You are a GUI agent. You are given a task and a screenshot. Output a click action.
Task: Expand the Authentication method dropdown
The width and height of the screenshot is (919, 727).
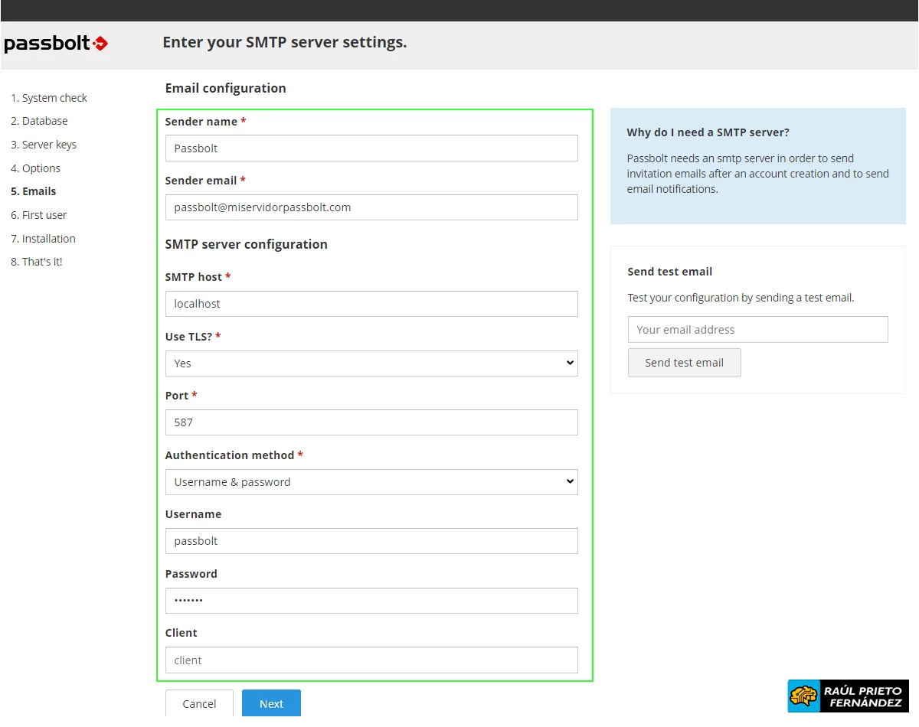[x=371, y=482]
